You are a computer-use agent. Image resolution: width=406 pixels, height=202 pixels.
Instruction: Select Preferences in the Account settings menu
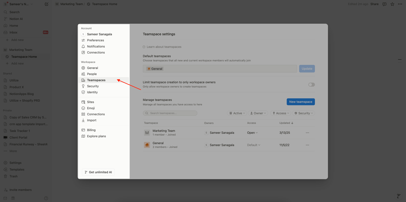95,40
